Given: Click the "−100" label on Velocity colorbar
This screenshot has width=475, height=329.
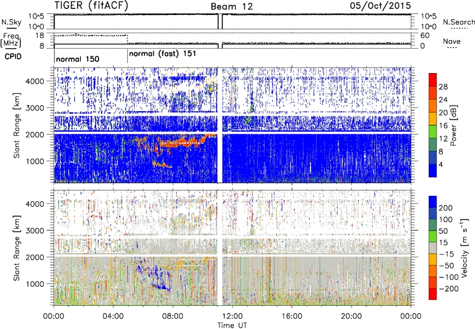Looking at the screenshot, I should point(449,277).
